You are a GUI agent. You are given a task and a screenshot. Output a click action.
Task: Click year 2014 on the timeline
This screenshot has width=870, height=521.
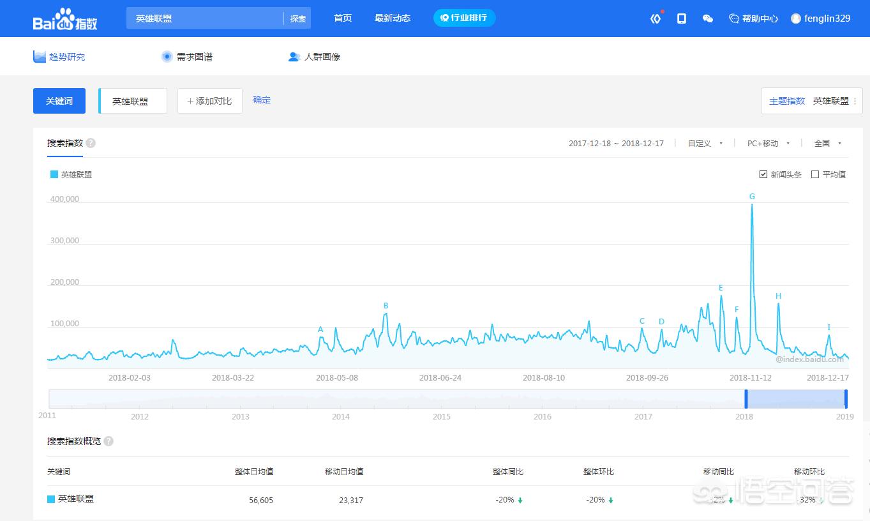tap(341, 417)
